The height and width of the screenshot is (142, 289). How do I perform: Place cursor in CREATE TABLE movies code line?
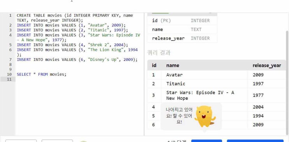[75, 18]
